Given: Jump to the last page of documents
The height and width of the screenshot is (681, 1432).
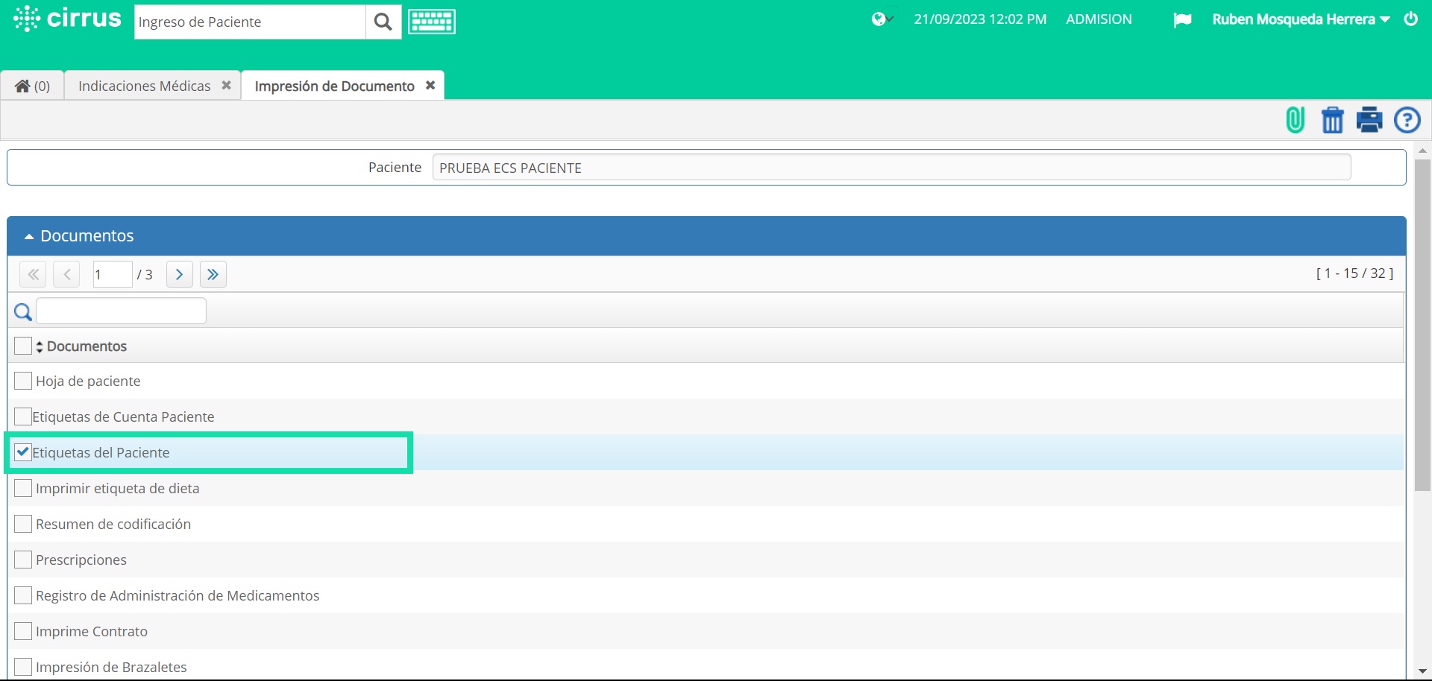Looking at the screenshot, I should pos(213,274).
